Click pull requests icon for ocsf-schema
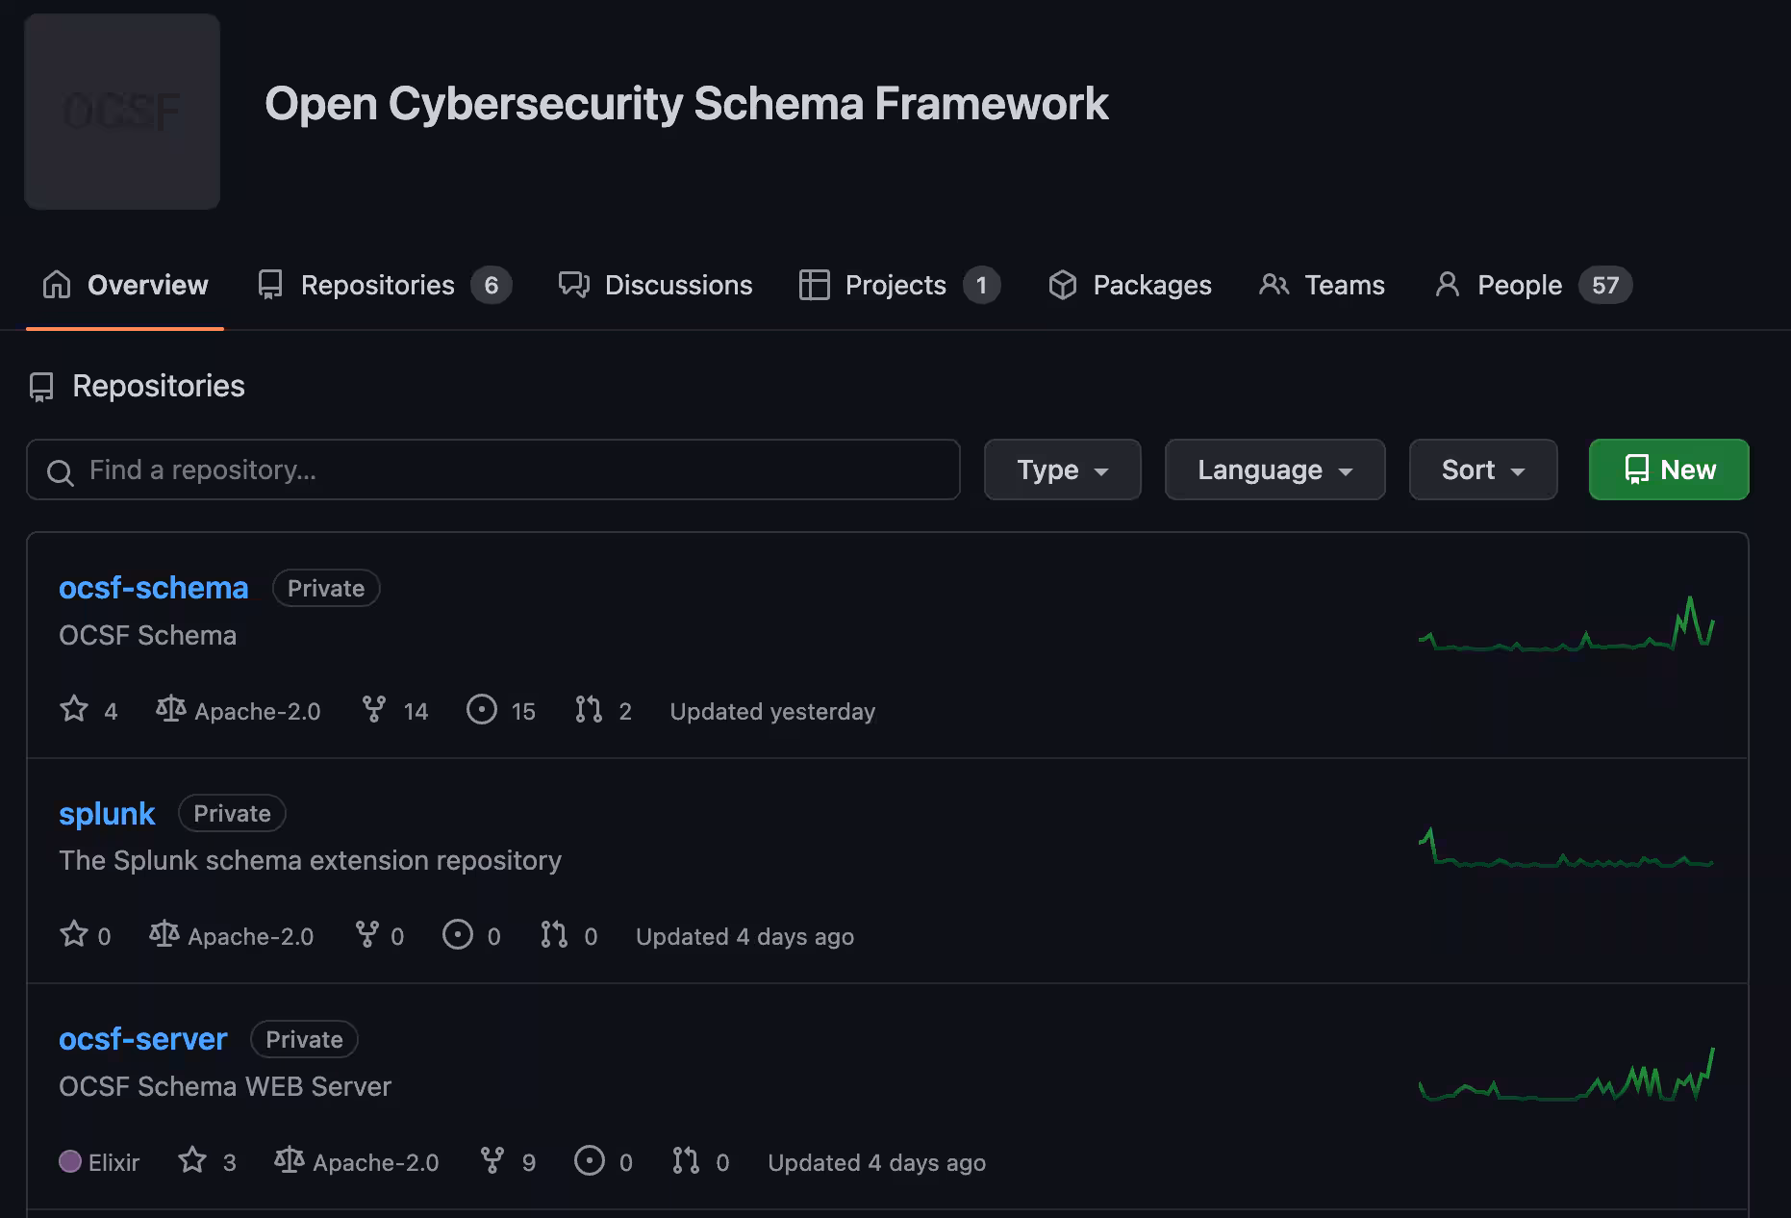 tap(589, 710)
